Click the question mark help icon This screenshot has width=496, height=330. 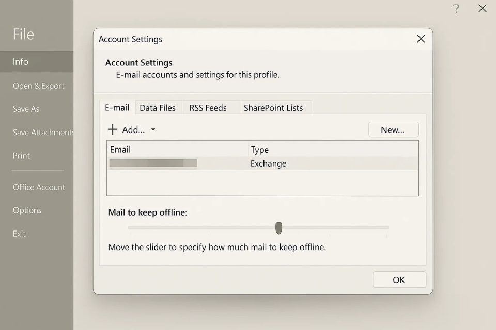point(455,9)
